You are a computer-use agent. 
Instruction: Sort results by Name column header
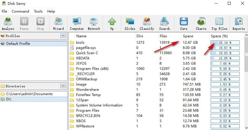coord(81,36)
